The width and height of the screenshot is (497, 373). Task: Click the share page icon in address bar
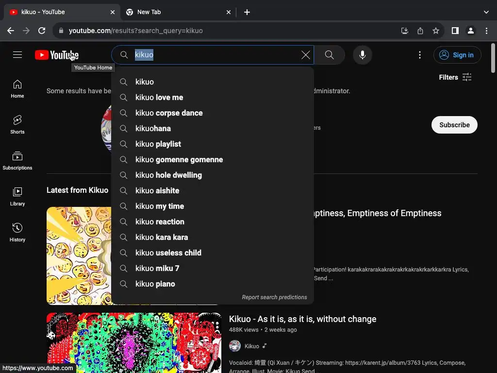point(420,31)
